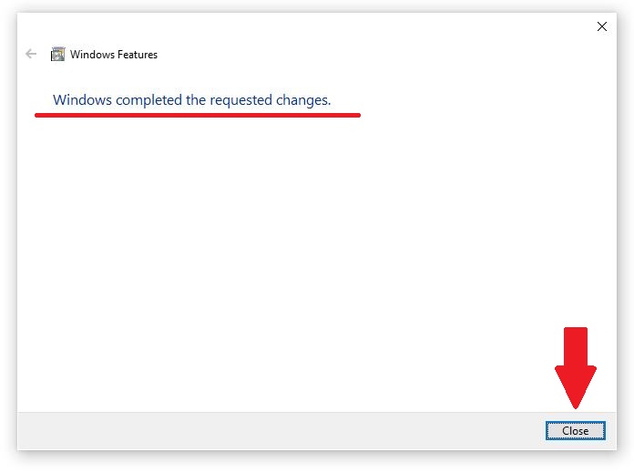Click the grayed-out back arrow

click(x=31, y=54)
